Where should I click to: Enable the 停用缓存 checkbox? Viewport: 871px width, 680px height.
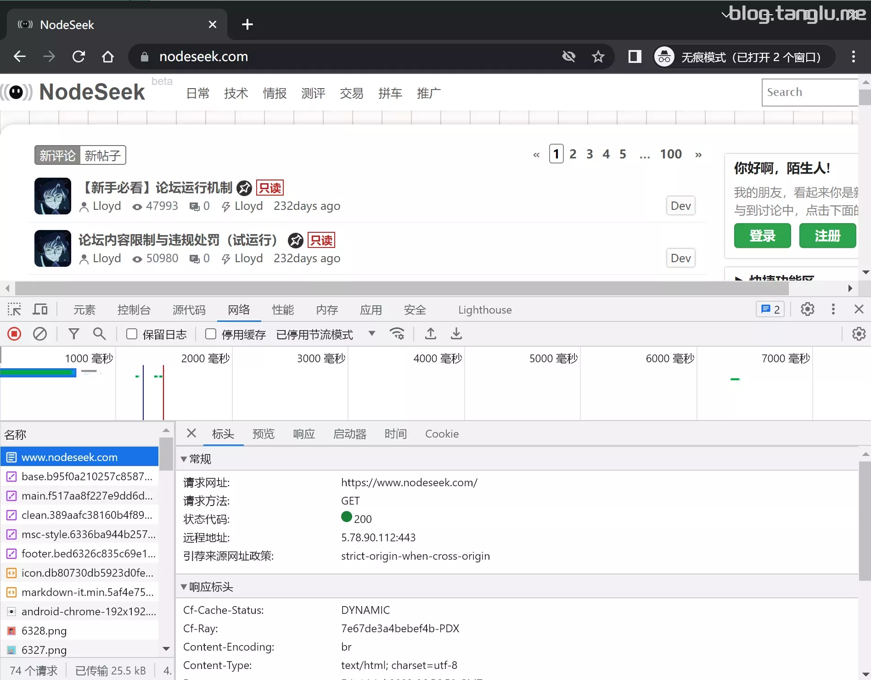211,334
